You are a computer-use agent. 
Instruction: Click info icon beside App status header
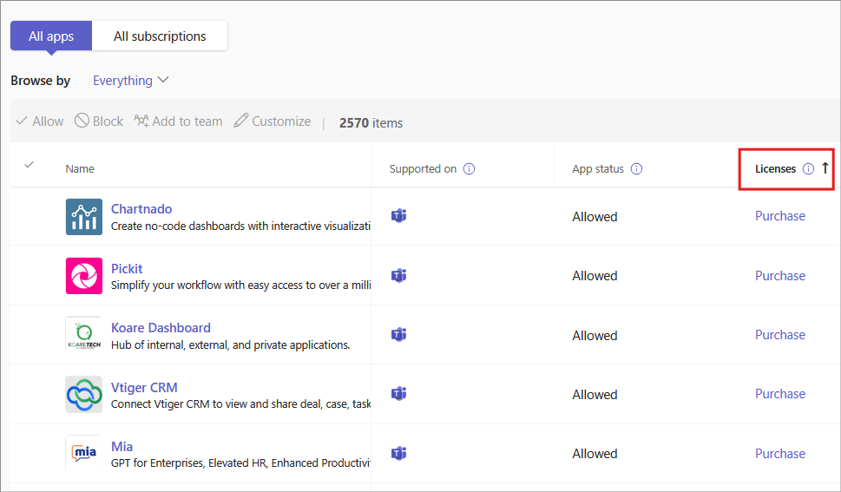636,169
